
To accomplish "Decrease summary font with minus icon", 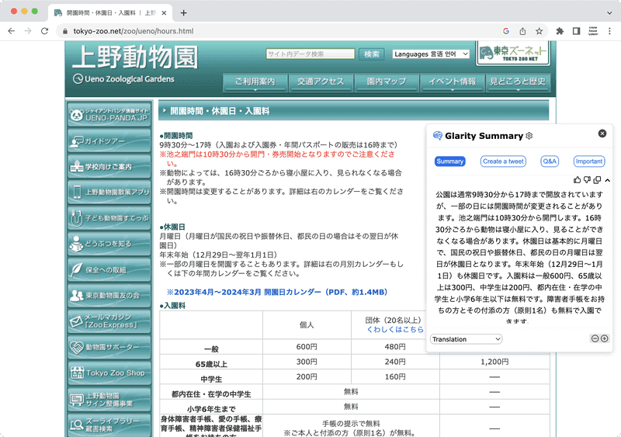I will tap(595, 338).
